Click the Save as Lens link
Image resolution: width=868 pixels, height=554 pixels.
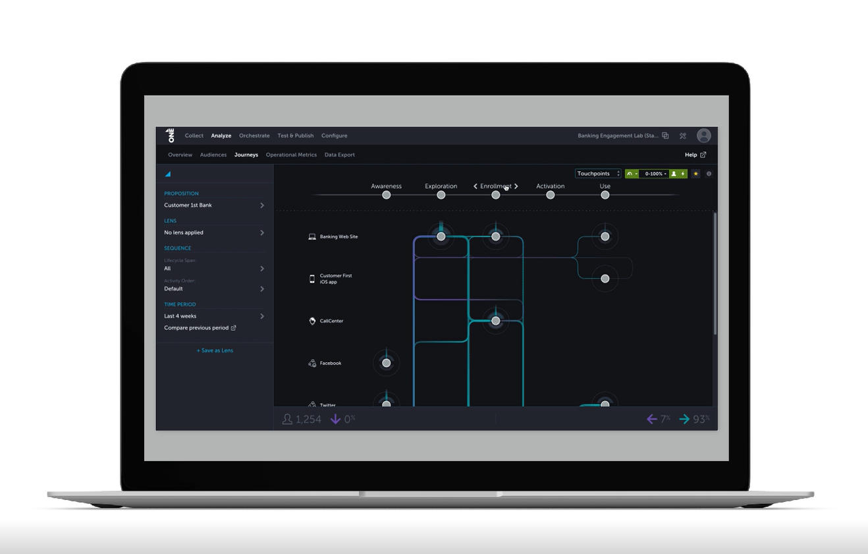click(215, 350)
